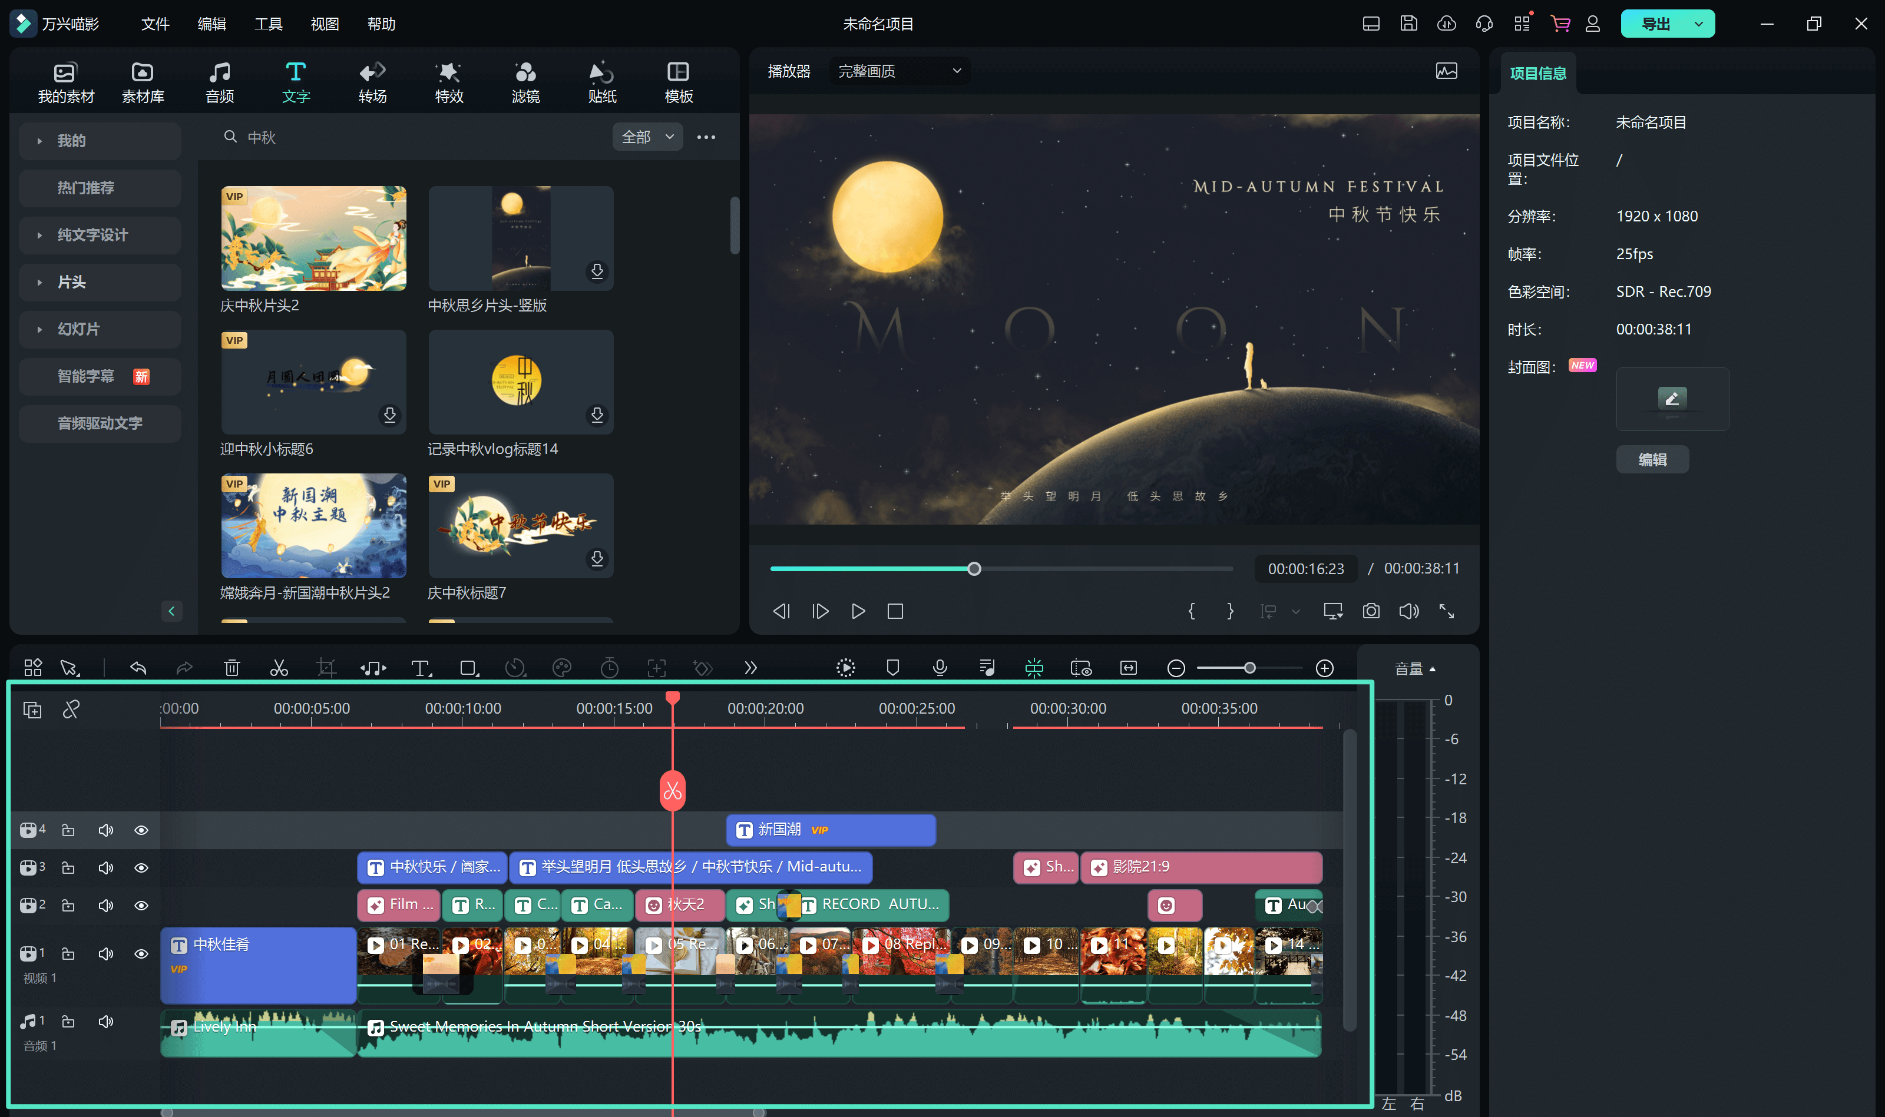Screen dimensions: 1885x1117
Task: Open the 文件 menu
Action: (x=155, y=24)
